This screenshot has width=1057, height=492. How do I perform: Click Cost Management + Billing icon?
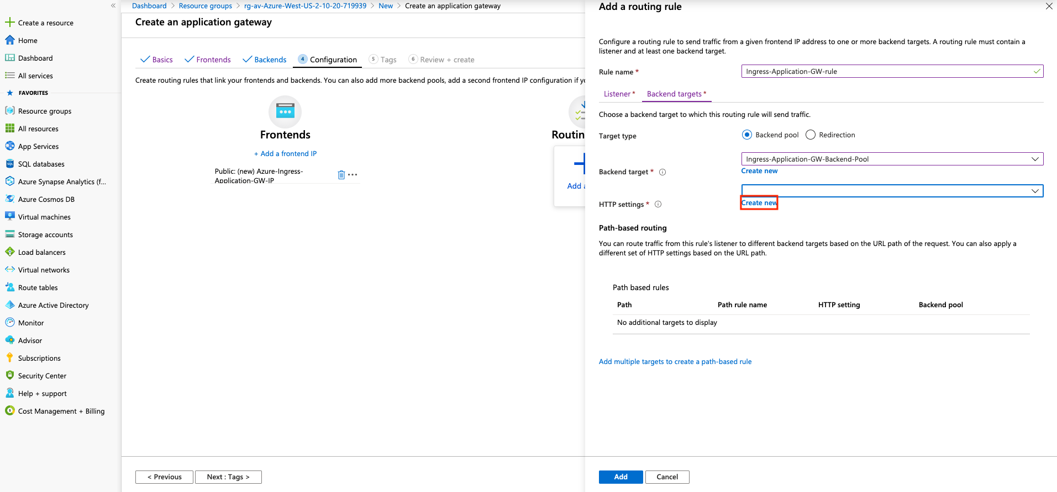click(x=9, y=411)
